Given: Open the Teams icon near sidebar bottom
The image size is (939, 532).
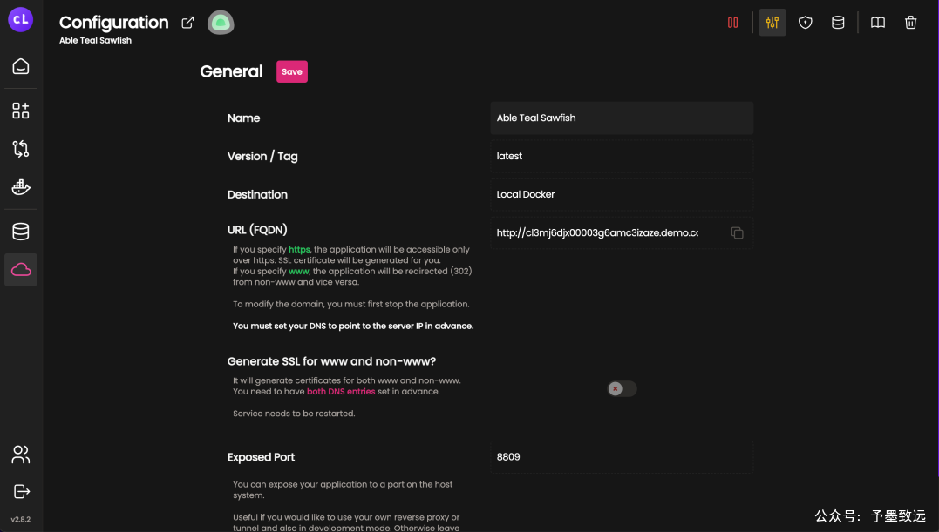Looking at the screenshot, I should pos(21,455).
